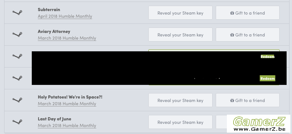Gift Holy Potatoes! We're in Space?! to a friend
Image resolution: width=292 pixels, height=134 pixels.
248,100
